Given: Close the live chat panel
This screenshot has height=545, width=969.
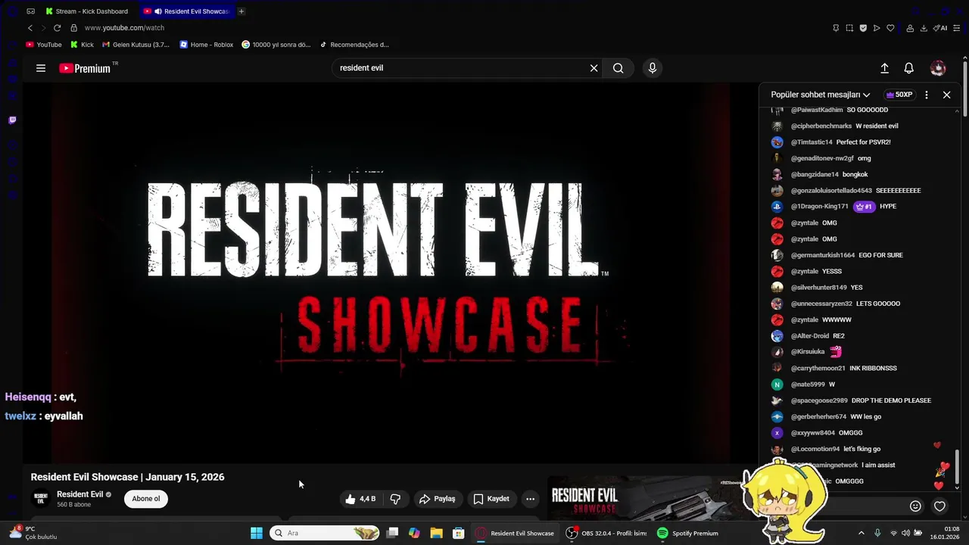Looking at the screenshot, I should tap(946, 95).
